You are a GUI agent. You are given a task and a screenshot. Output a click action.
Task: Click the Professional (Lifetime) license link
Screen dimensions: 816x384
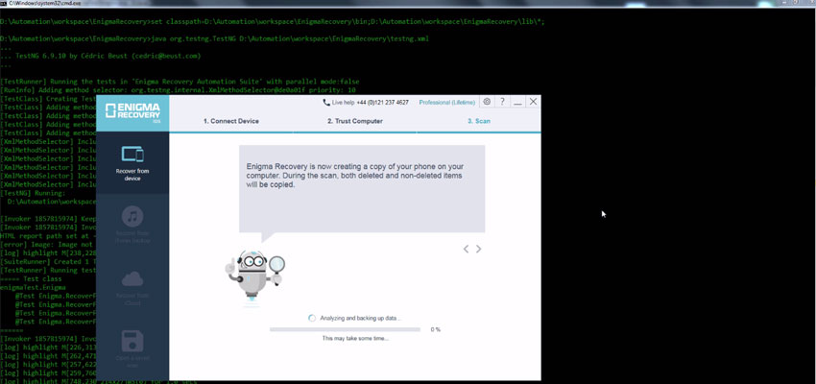click(447, 103)
